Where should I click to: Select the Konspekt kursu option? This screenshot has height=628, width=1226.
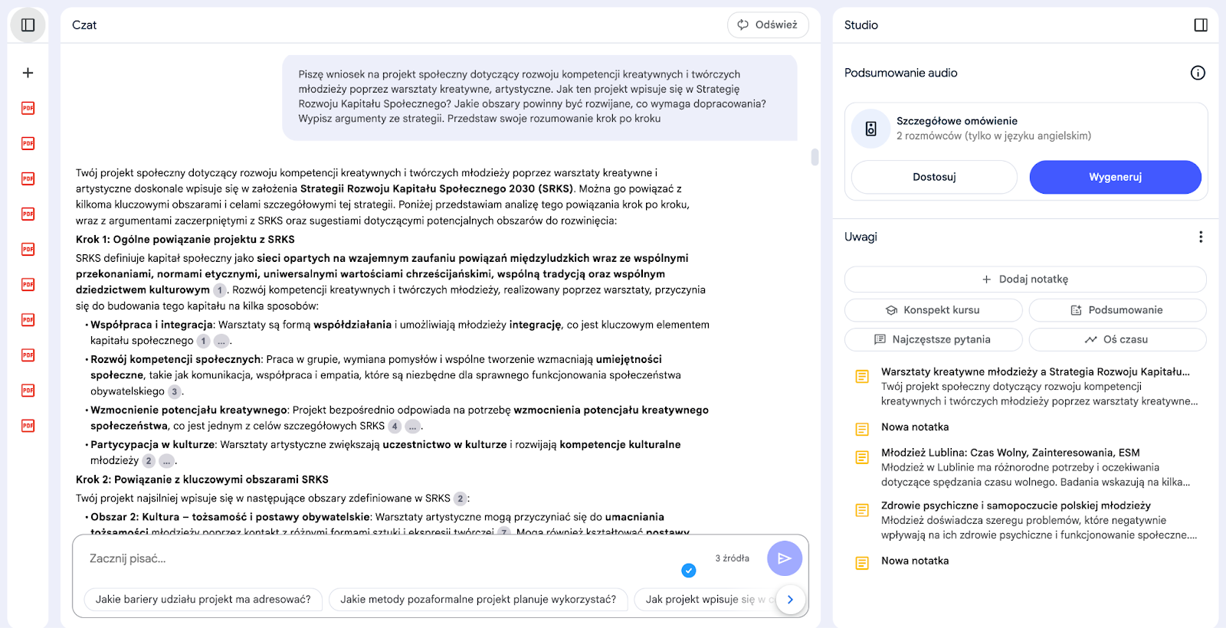(x=933, y=310)
